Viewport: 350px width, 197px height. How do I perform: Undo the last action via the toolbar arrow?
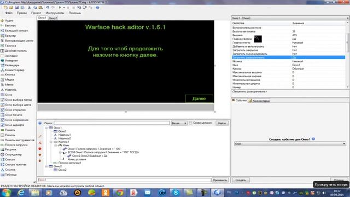point(48,8)
